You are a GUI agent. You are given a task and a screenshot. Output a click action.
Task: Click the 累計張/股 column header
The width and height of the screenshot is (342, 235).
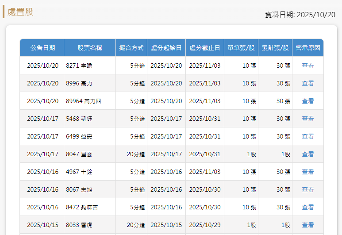[x=275, y=48]
